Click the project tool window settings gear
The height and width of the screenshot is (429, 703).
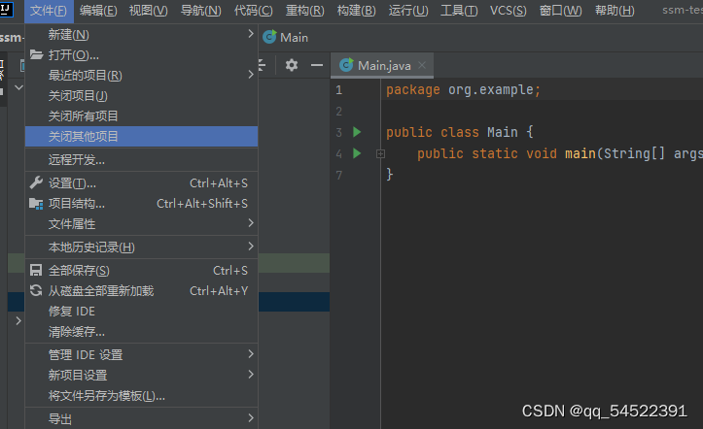pos(292,65)
